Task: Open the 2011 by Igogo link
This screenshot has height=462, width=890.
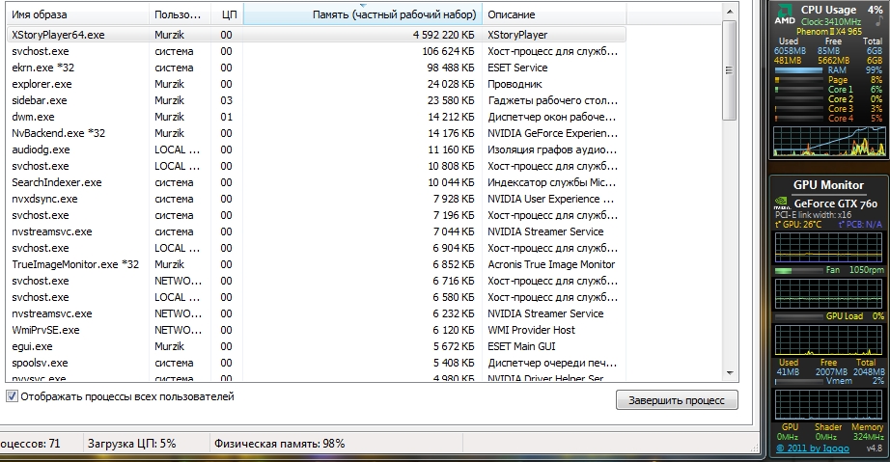Action: (x=813, y=448)
